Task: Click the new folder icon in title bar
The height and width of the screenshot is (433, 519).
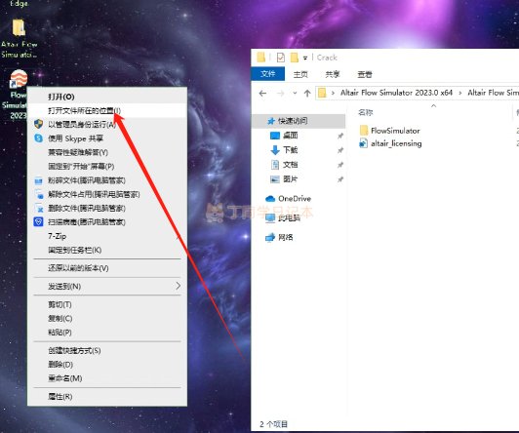Action: coord(294,58)
